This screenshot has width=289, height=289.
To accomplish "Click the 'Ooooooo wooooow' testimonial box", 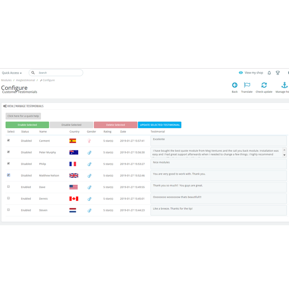I will [219, 199].
